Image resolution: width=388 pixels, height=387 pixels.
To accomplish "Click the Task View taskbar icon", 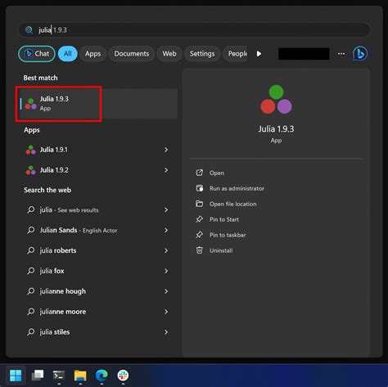I will coord(38,376).
